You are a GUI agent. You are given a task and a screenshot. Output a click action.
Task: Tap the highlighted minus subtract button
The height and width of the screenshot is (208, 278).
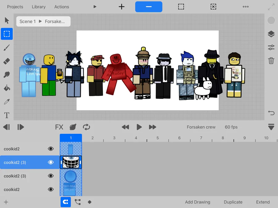pos(149,7)
